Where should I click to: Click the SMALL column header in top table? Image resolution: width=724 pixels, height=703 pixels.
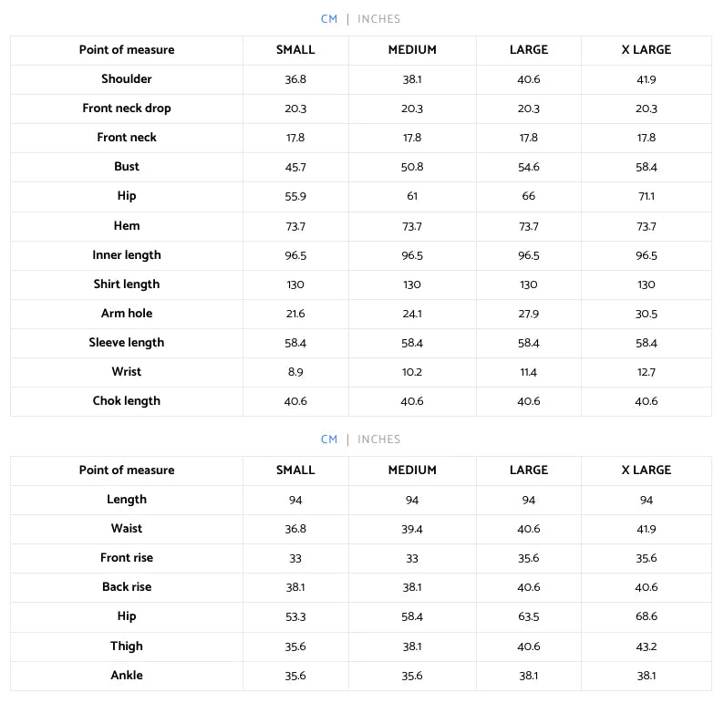coord(295,50)
